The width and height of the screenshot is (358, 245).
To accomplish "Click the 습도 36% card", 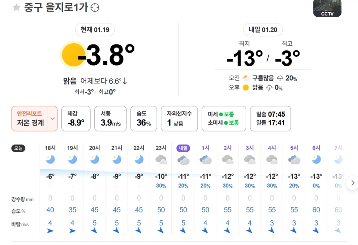I will coord(144,118).
